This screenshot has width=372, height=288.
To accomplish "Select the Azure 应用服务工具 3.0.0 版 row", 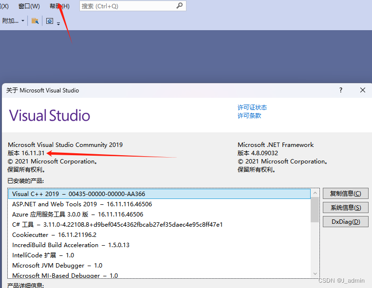I will click(159, 214).
